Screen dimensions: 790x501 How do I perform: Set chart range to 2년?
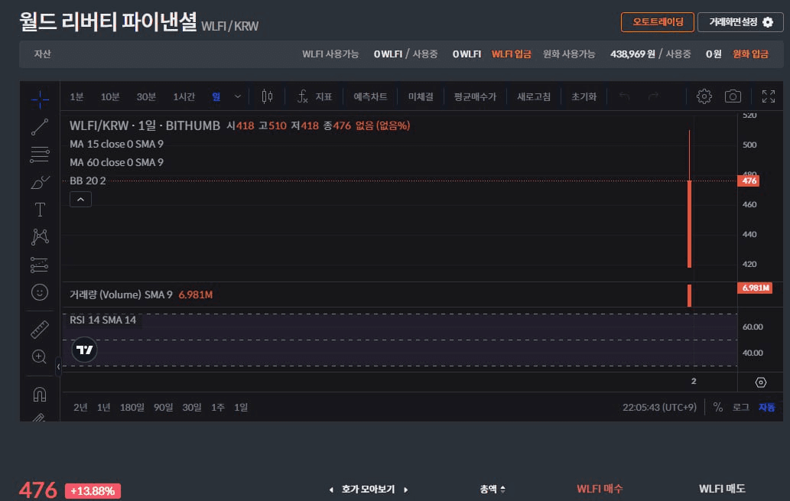pos(80,407)
